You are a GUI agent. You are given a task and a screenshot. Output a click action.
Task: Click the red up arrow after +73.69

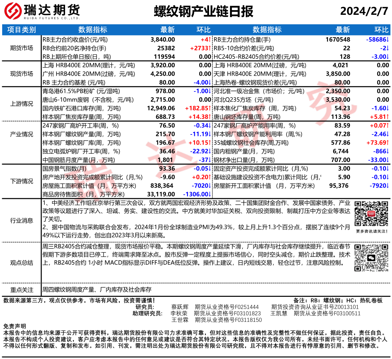click(x=388, y=143)
